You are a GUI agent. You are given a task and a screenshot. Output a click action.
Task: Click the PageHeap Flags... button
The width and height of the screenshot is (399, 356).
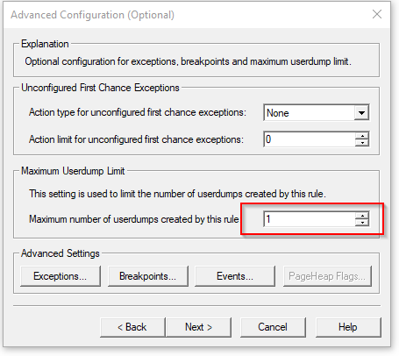[327, 276]
